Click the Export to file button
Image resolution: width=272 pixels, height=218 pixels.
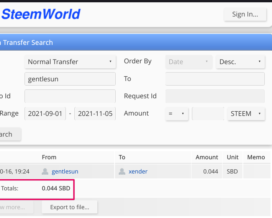pos(70,207)
